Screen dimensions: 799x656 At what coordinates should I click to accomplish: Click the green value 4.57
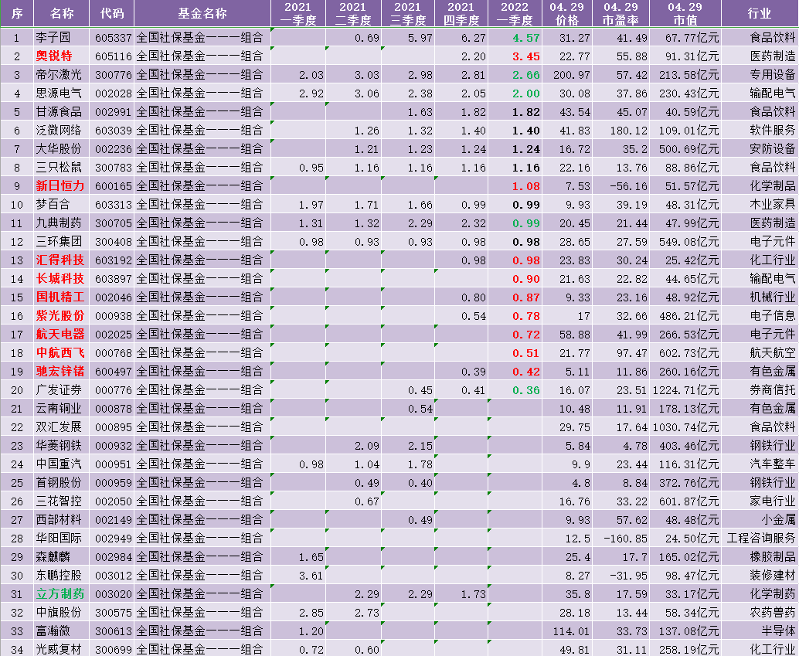pyautogui.click(x=526, y=38)
